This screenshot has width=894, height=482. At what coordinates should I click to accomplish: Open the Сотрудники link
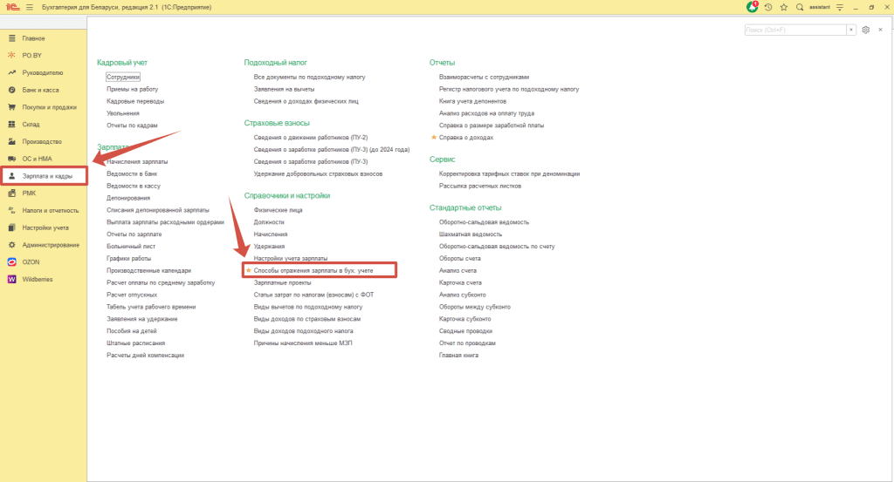pyautogui.click(x=122, y=77)
